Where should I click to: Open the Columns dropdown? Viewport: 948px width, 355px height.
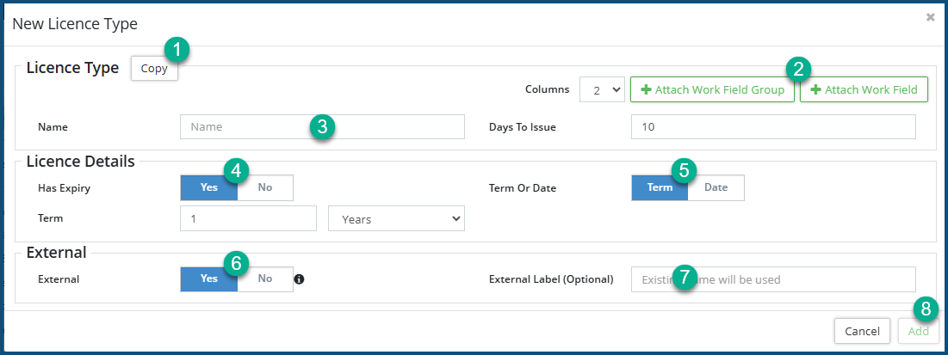[602, 89]
